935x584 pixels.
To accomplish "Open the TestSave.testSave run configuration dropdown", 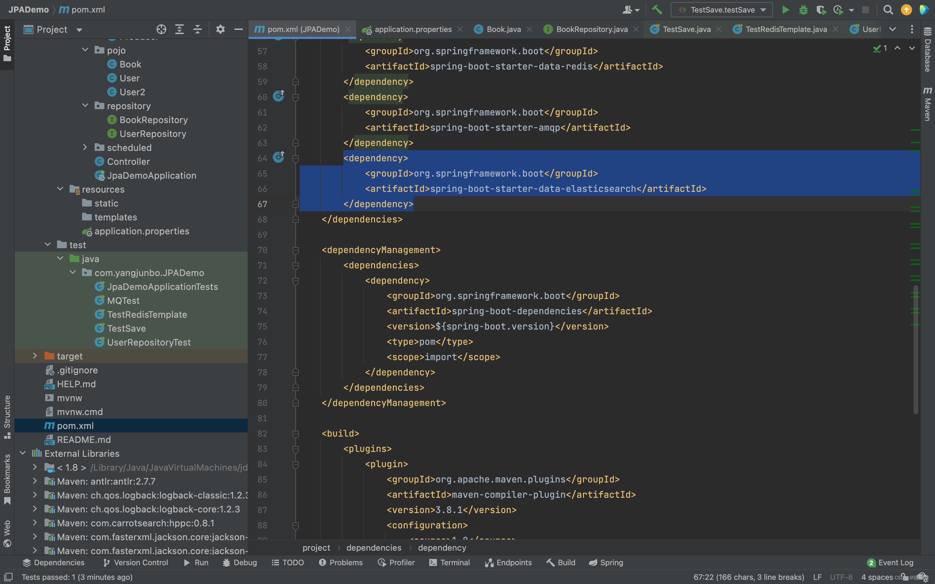I will [x=722, y=10].
